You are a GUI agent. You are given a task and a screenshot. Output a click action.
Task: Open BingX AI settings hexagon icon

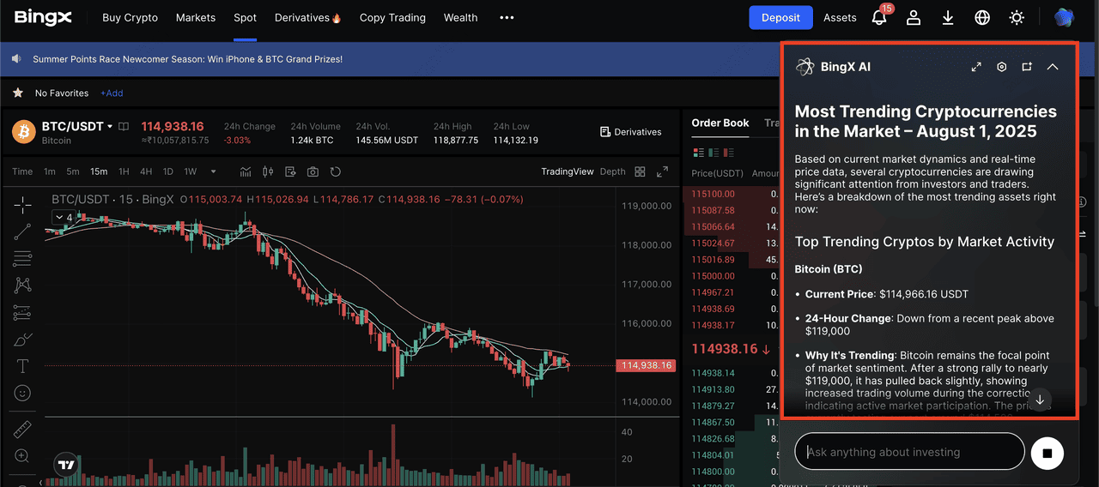tap(1001, 67)
